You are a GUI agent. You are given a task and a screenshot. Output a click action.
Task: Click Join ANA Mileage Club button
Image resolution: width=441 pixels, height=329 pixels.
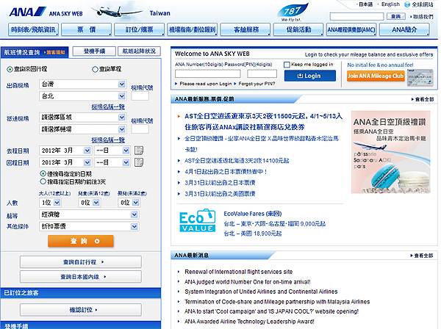(x=376, y=76)
